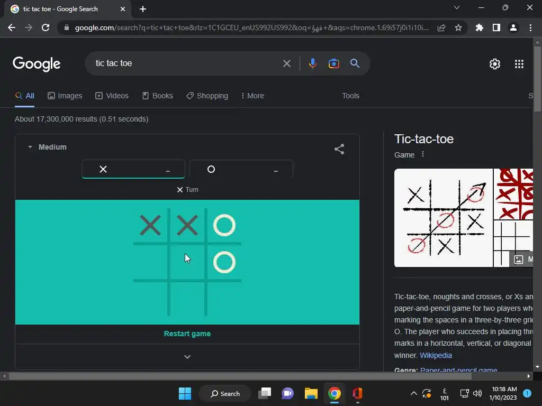Place a mark in the bottom-right square
Screen dimensions: 542x406
[x=224, y=299]
